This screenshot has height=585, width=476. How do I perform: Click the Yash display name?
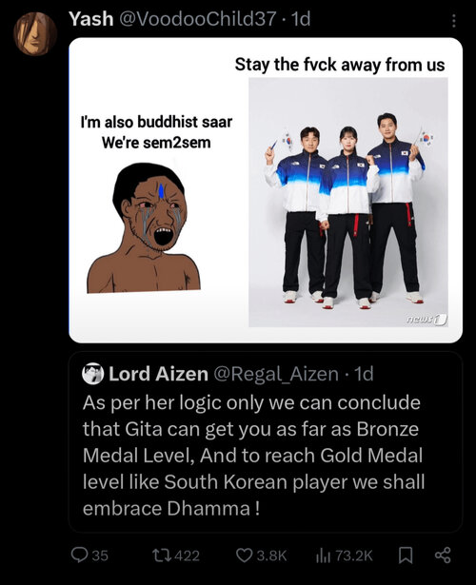point(91,19)
